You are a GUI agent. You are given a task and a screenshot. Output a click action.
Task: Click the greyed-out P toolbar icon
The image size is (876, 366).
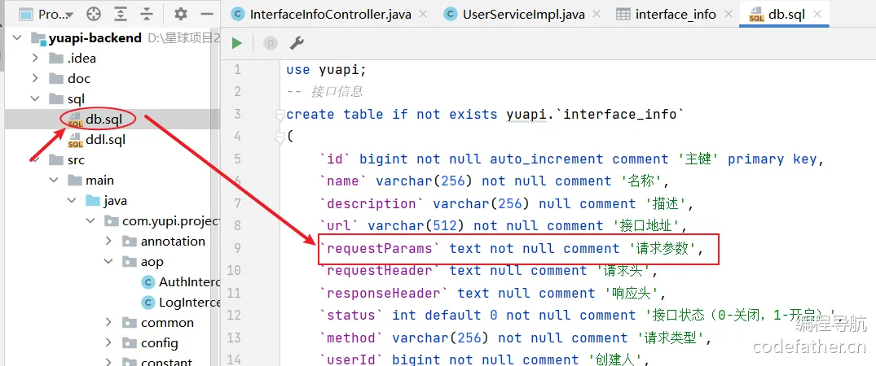(x=271, y=44)
